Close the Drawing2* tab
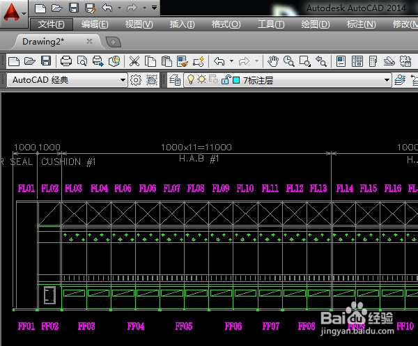The image size is (418, 346). point(90,41)
